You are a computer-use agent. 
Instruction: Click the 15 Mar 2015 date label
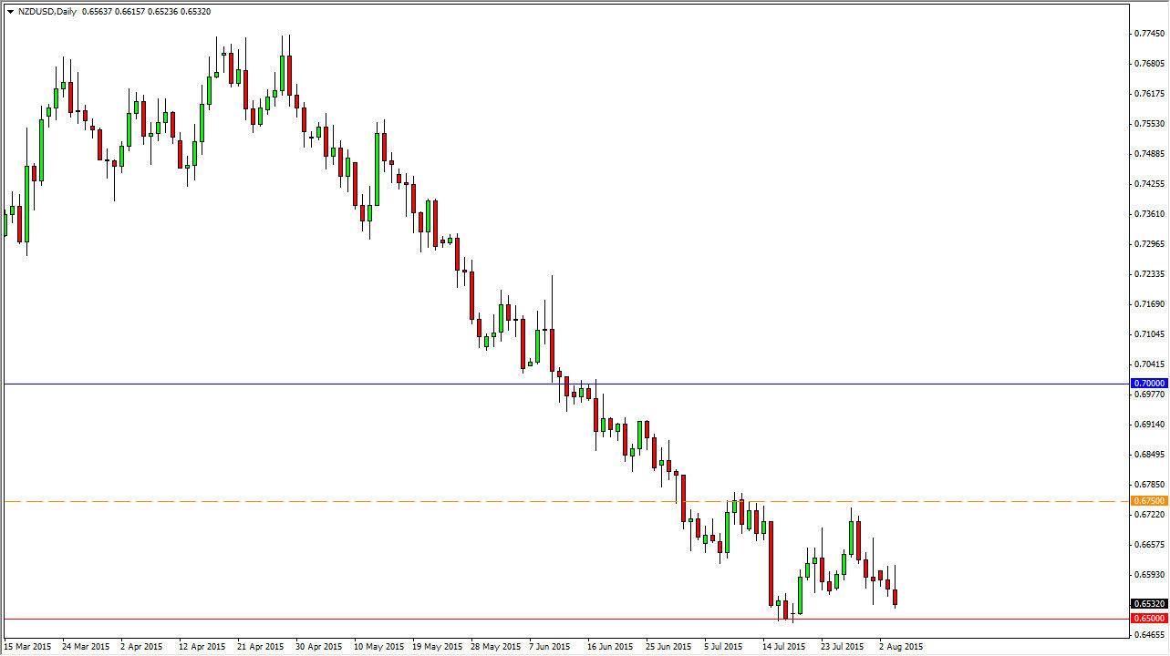click(x=28, y=647)
